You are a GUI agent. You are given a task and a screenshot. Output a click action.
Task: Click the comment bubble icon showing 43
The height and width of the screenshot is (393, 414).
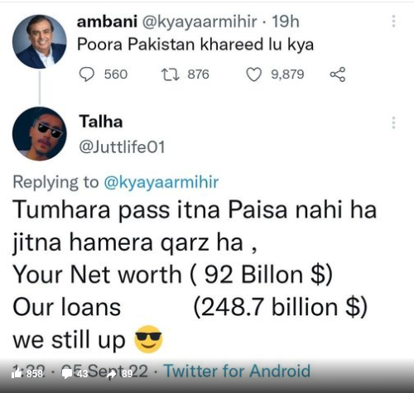coord(67,374)
